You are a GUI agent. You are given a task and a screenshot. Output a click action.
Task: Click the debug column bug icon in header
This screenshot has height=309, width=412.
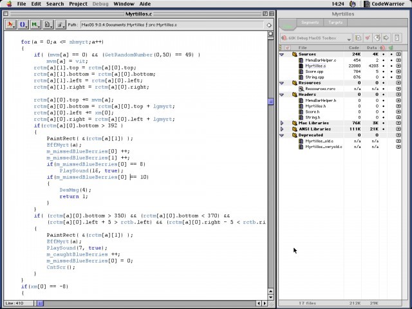coord(382,48)
